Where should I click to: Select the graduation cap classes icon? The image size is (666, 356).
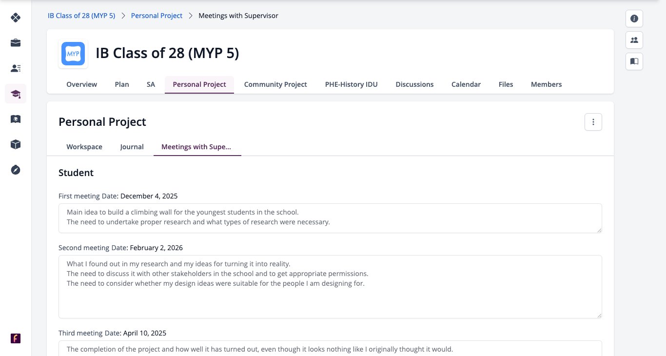coord(16,94)
